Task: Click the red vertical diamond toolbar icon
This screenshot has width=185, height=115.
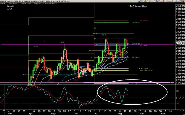Action: click(152, 1)
